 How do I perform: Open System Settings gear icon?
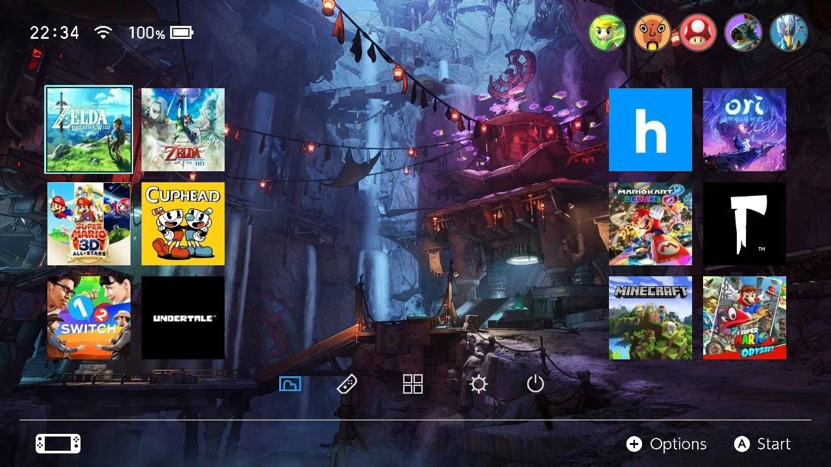478,384
